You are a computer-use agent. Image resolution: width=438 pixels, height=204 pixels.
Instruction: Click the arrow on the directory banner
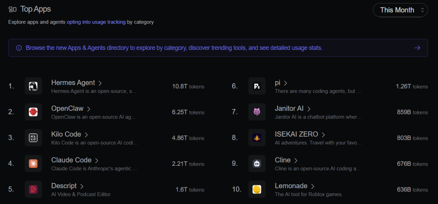pos(417,48)
